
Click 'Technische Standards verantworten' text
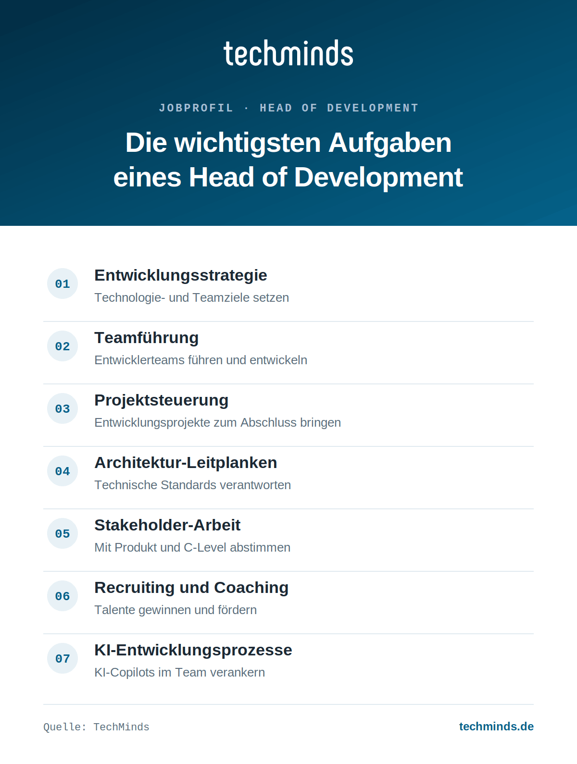193,485
